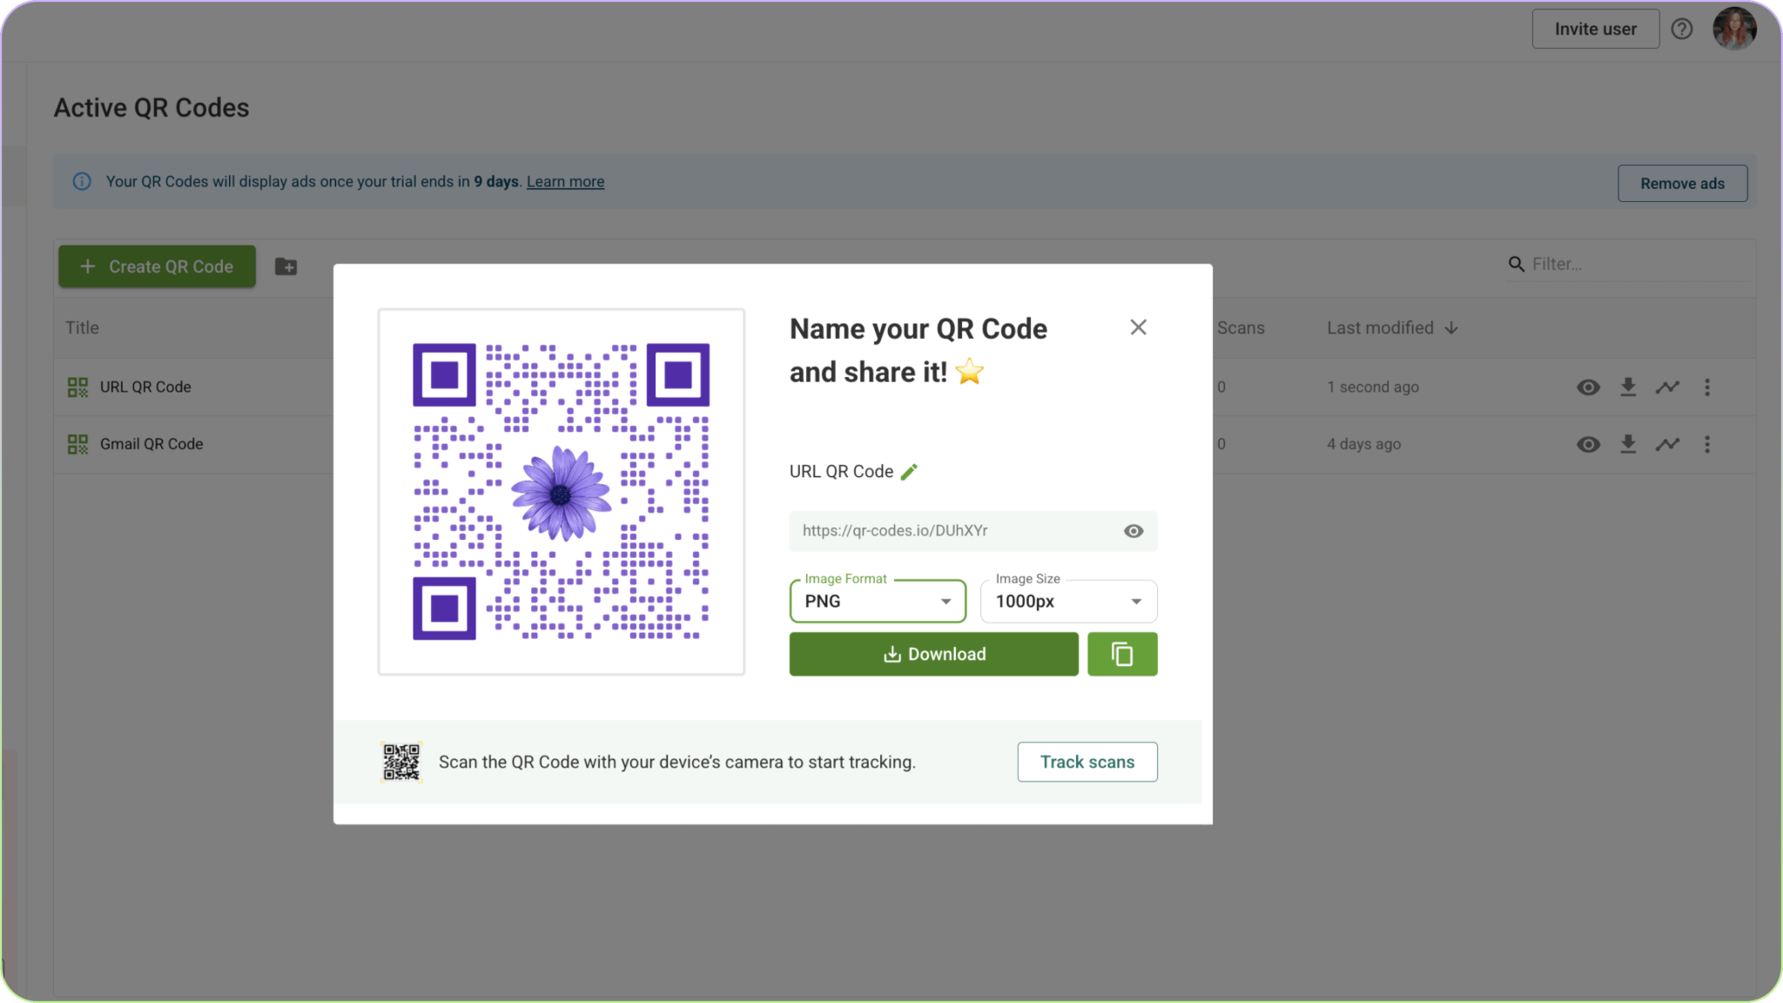This screenshot has height=1003, width=1783.
Task: Preview the Gmail QR Code row eye icon
Action: pos(1588,444)
